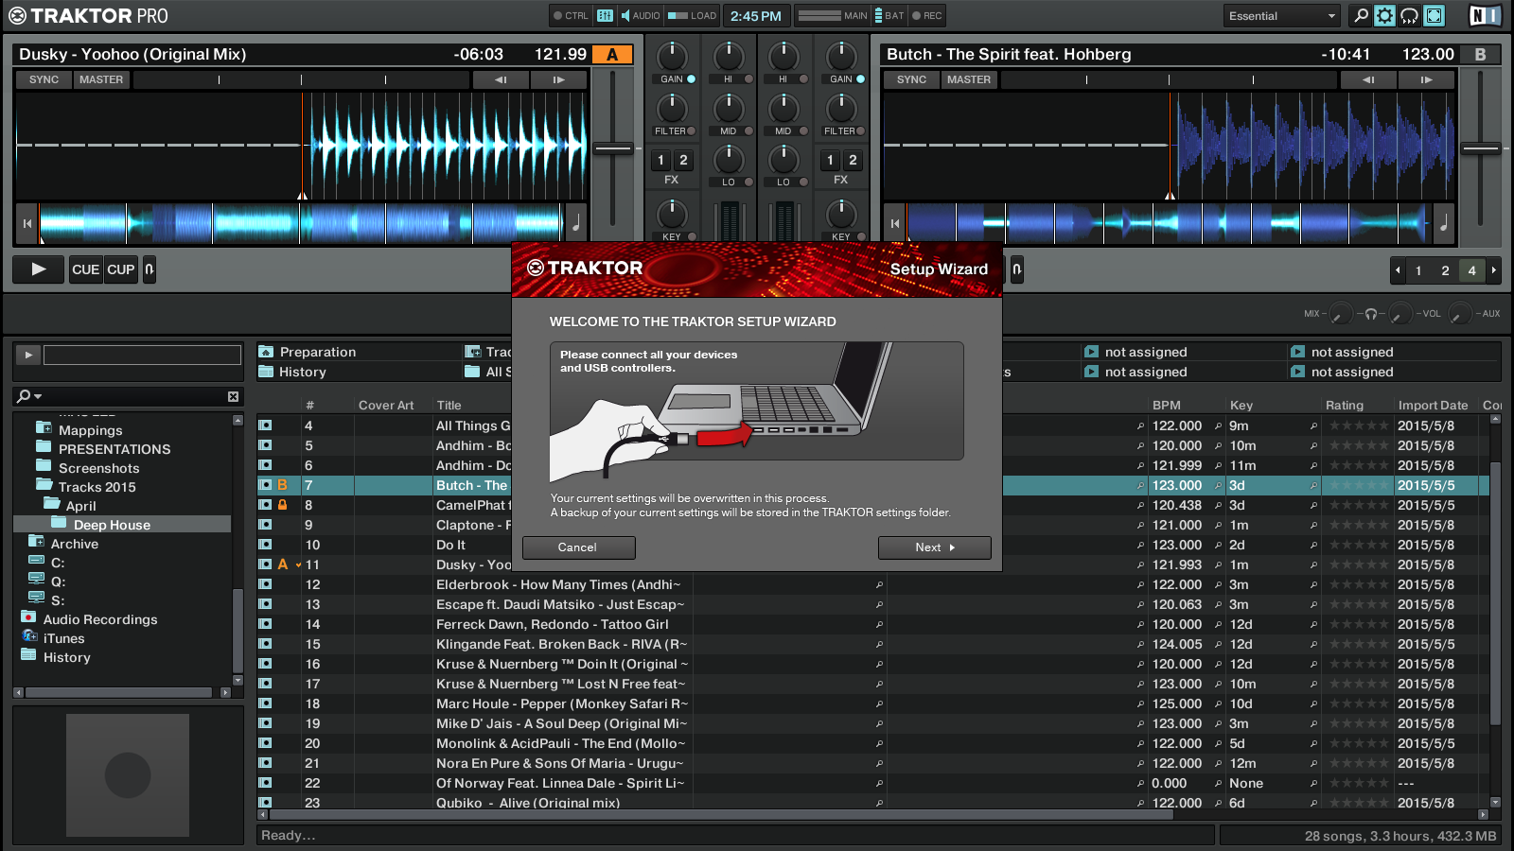Click Next in Setup Wizard

click(935, 547)
